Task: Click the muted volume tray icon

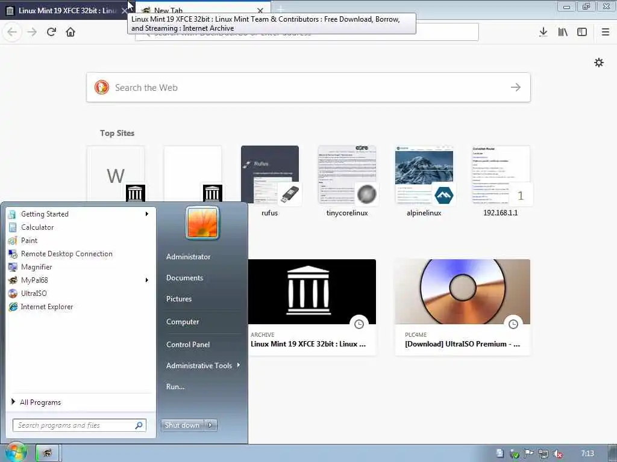Action: pos(557,454)
